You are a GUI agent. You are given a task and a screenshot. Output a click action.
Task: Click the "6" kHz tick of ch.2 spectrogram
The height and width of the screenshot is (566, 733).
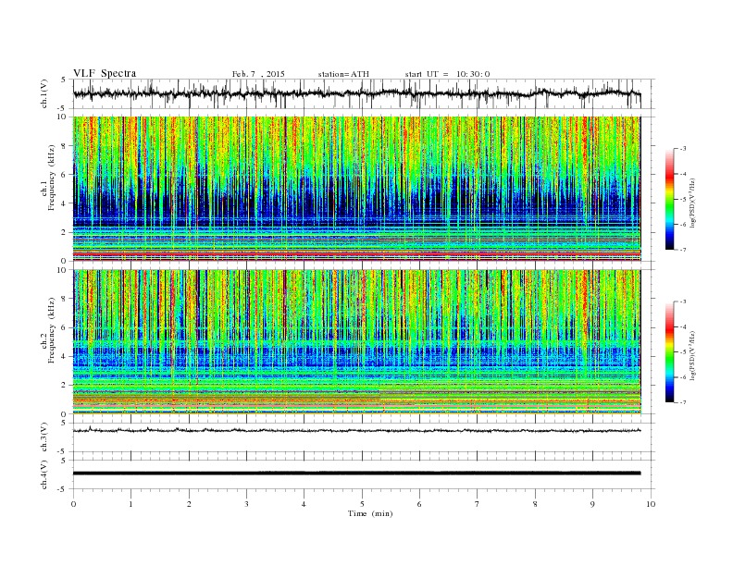tap(65, 327)
